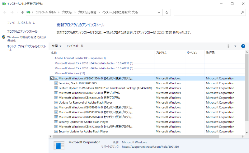Click the search magnifier icon
This screenshot has width=249, height=153.
tap(242, 12)
